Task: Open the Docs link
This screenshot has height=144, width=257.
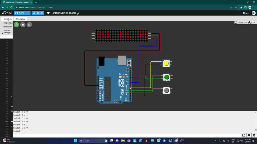Action: [x=245, y=13]
